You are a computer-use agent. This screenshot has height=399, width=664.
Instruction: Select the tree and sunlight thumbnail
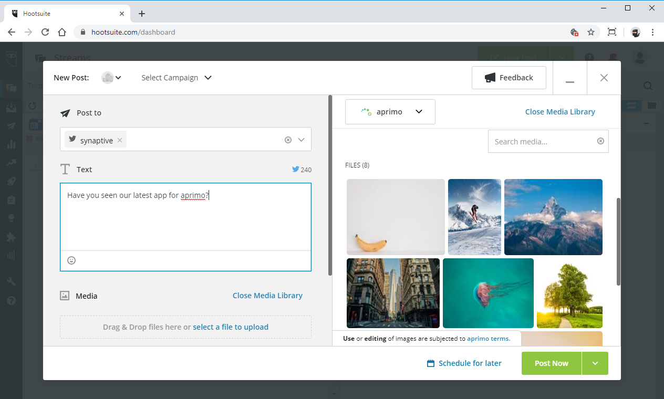(x=569, y=293)
